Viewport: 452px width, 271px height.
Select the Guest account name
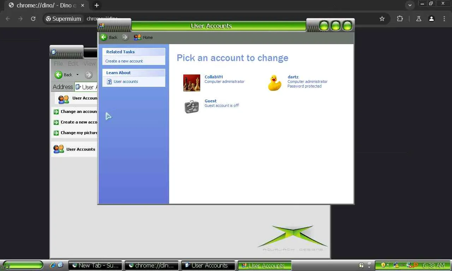[x=210, y=101]
